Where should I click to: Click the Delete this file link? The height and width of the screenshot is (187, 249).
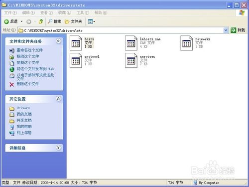(x=28, y=84)
